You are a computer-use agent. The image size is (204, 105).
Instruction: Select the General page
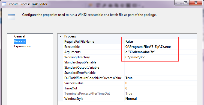(x=20, y=36)
